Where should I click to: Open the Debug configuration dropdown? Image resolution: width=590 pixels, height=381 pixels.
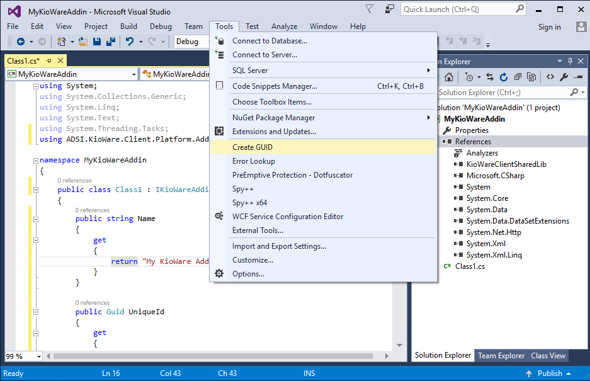[191, 42]
